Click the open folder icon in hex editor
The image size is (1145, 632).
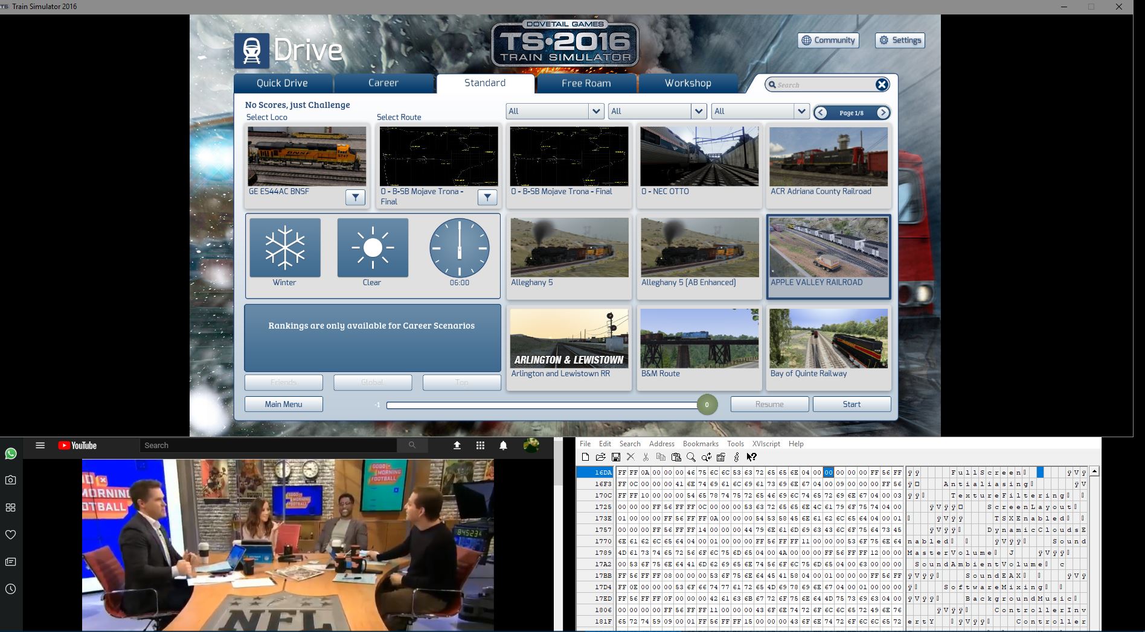[600, 457]
